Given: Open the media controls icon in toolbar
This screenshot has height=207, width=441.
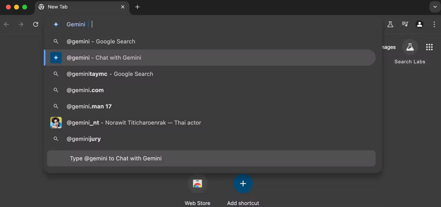Looking at the screenshot, I should point(405,24).
